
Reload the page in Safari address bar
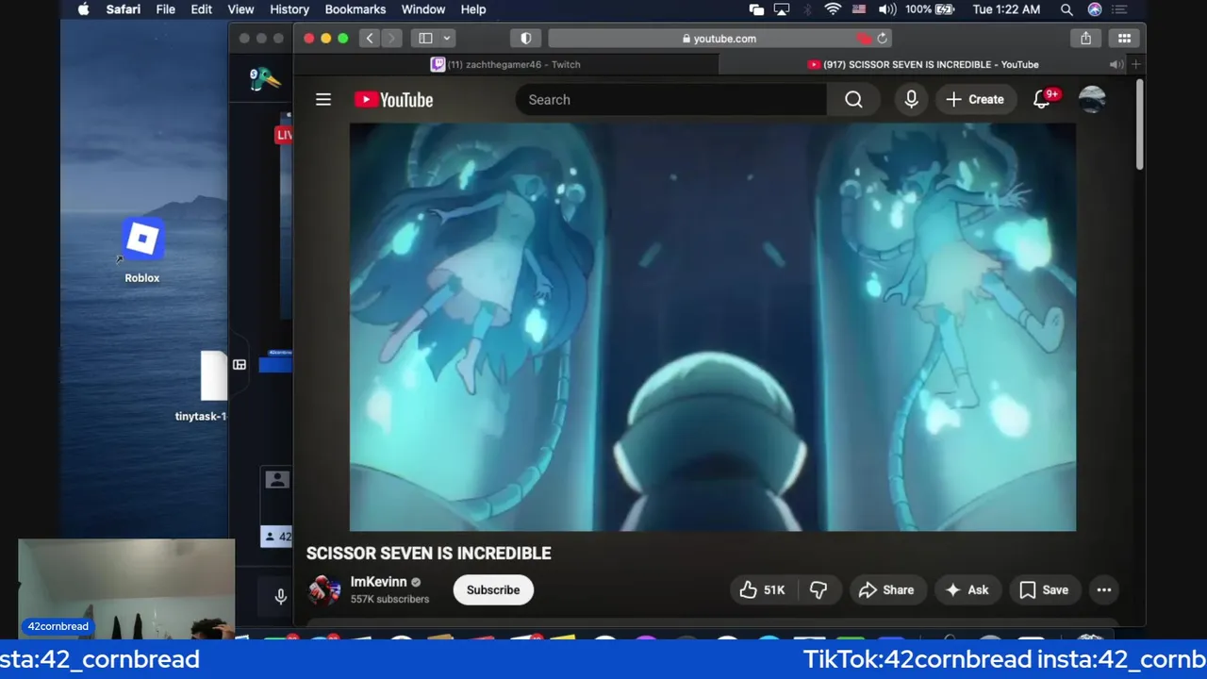click(883, 39)
